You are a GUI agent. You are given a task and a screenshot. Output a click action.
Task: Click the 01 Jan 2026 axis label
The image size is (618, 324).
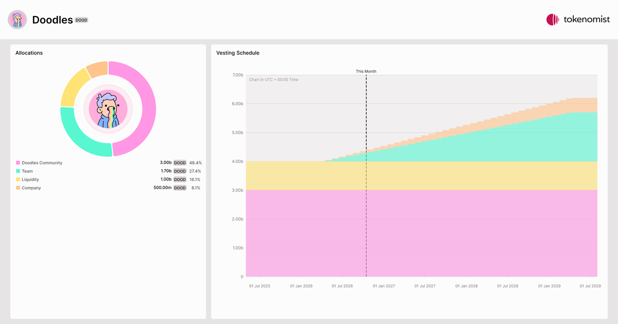click(x=301, y=286)
